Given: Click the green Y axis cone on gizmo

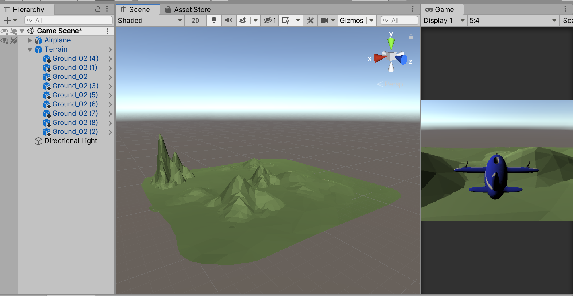Looking at the screenshot, I should tap(391, 44).
